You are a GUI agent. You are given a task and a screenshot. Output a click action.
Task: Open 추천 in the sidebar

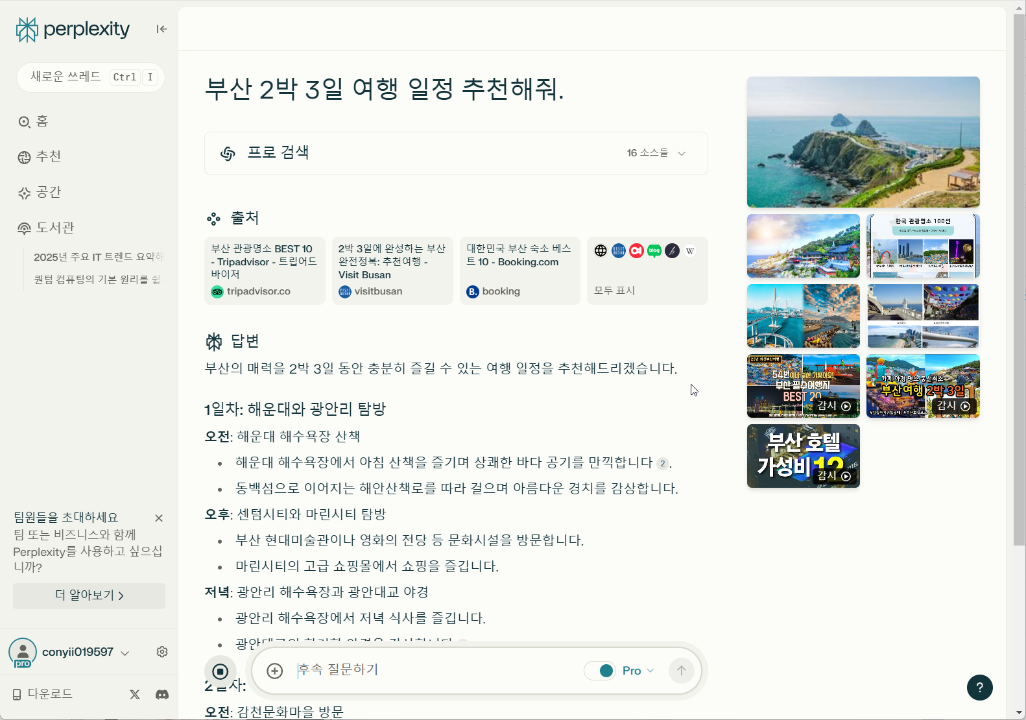pos(40,156)
